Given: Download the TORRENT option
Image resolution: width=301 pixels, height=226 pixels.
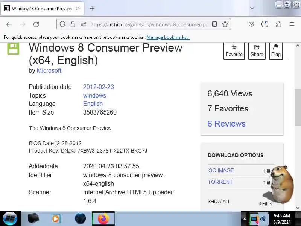Looking at the screenshot, I should (220, 182).
